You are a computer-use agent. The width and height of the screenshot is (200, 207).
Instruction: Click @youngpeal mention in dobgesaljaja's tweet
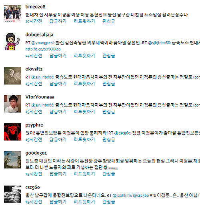coord(43,43)
